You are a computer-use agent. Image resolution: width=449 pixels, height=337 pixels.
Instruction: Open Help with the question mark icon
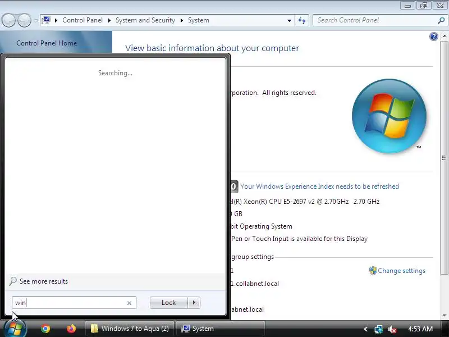[433, 37]
